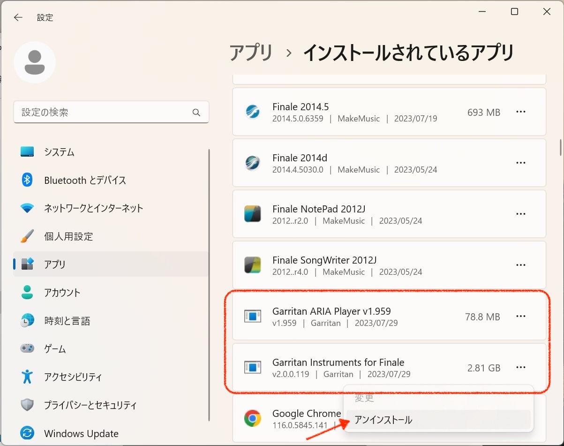Open more options for Garritan Instruments for Finale
Viewport: 564px width, 446px height.
click(x=521, y=368)
